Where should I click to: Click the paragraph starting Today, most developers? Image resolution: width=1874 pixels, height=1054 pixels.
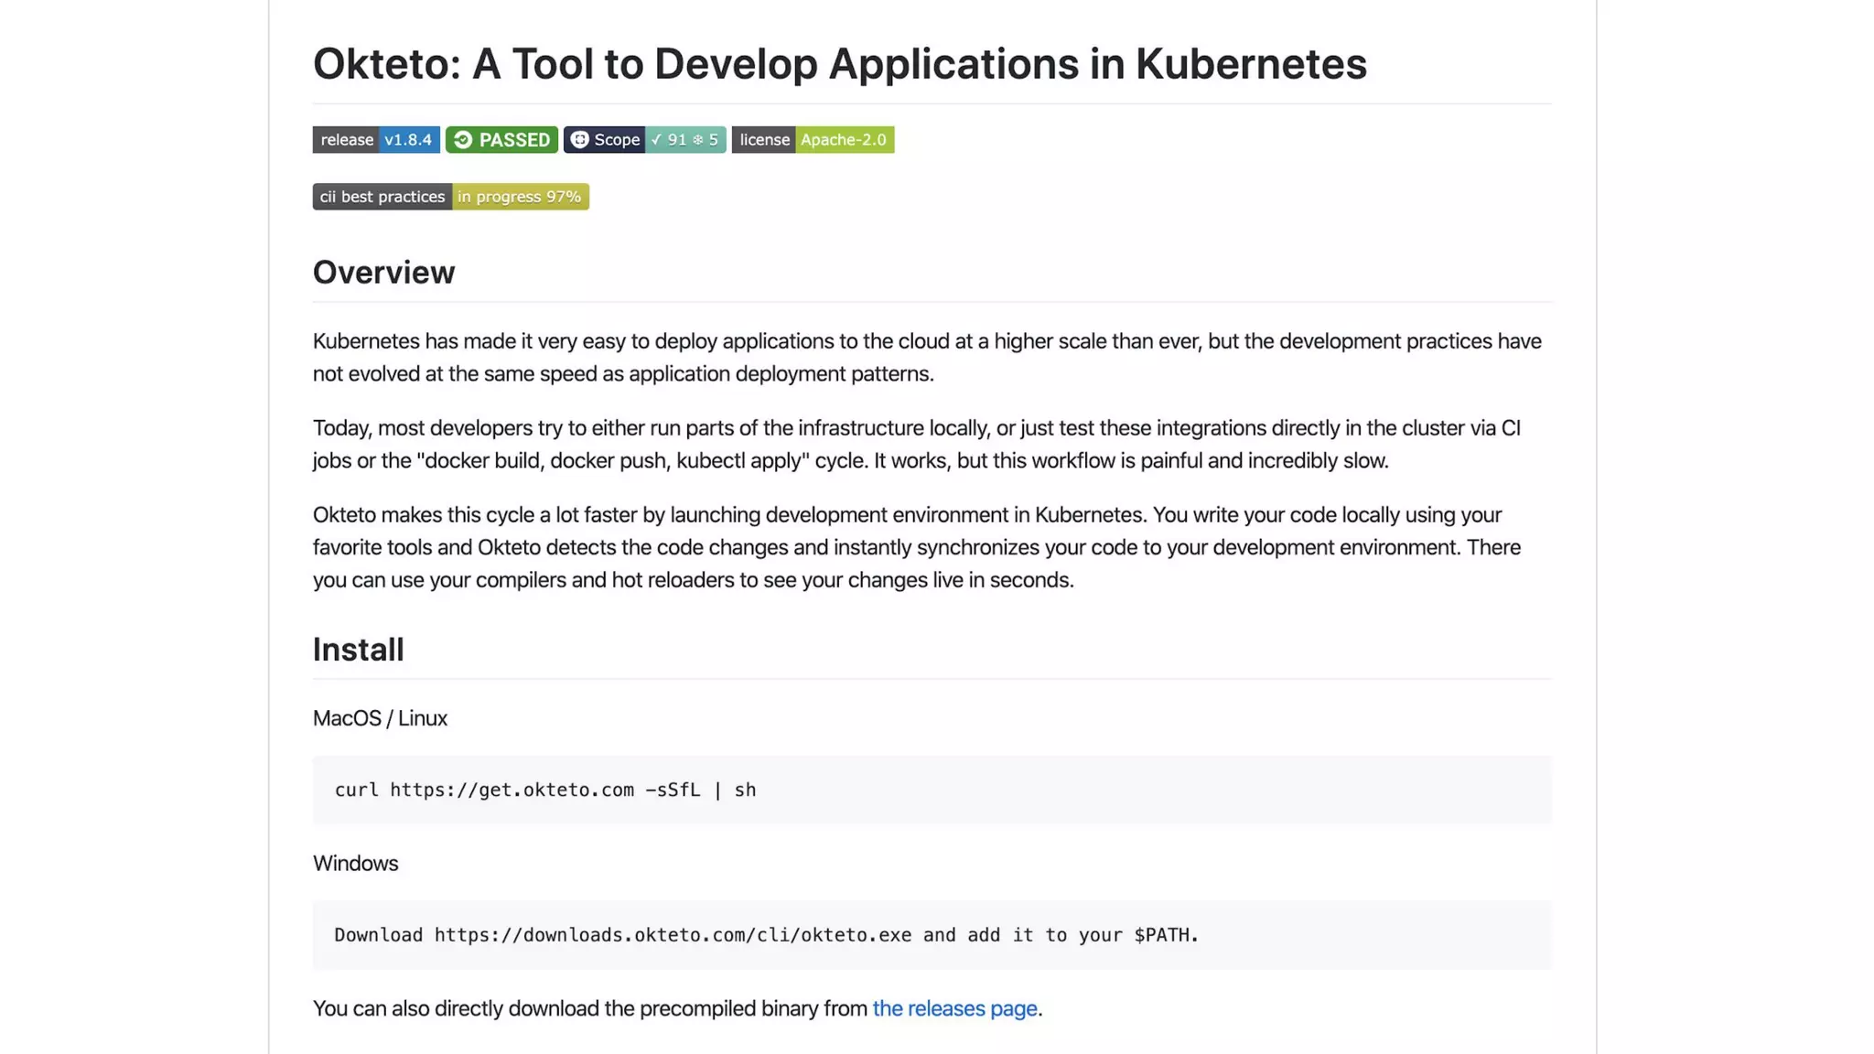point(915,444)
